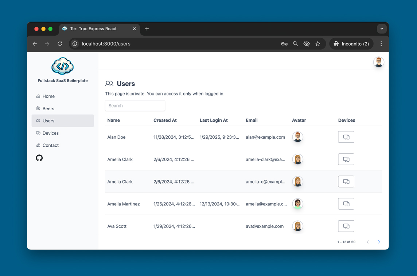Click the amelia-c@exampl... email cell
Screen dimensions: 417x276
(265, 182)
